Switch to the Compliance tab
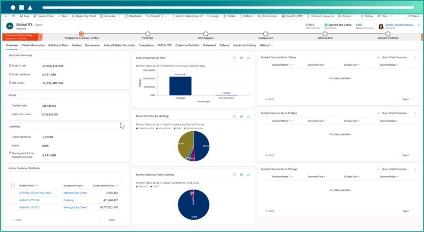This screenshot has height=232, width=424. tap(146, 45)
